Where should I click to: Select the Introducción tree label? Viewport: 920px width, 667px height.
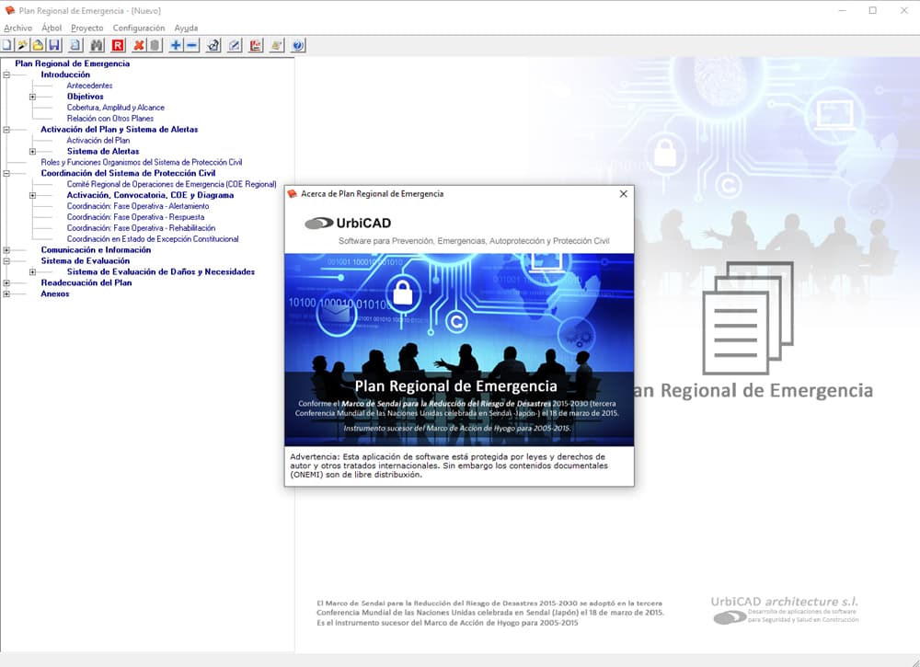[x=65, y=75]
